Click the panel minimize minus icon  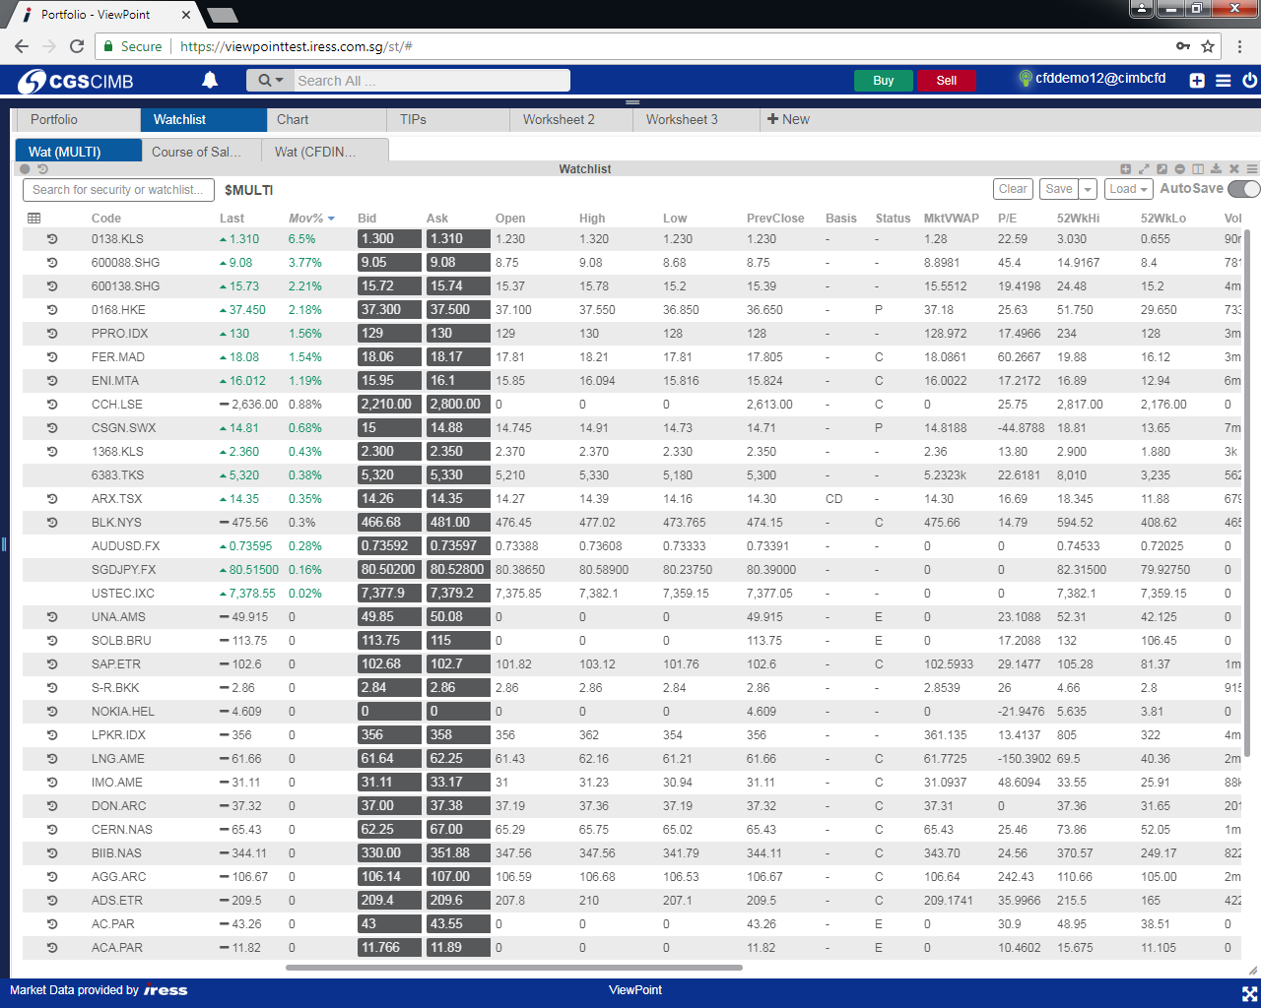click(1179, 169)
